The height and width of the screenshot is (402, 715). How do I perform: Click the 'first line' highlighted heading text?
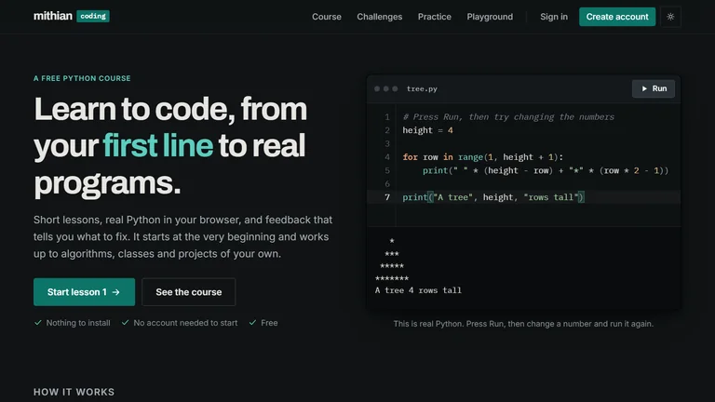[157, 145]
